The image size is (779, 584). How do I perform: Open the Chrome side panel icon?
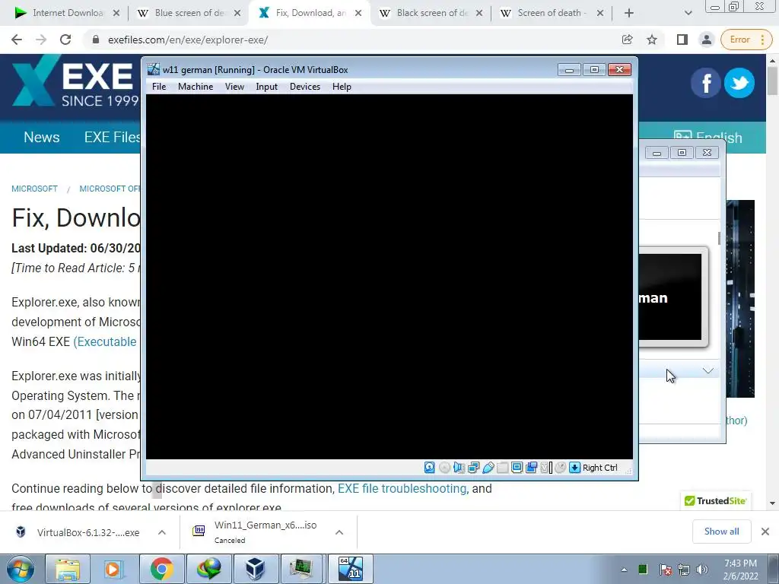tap(682, 40)
